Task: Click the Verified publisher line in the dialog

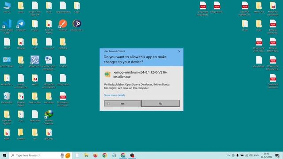Action: pos(137,84)
